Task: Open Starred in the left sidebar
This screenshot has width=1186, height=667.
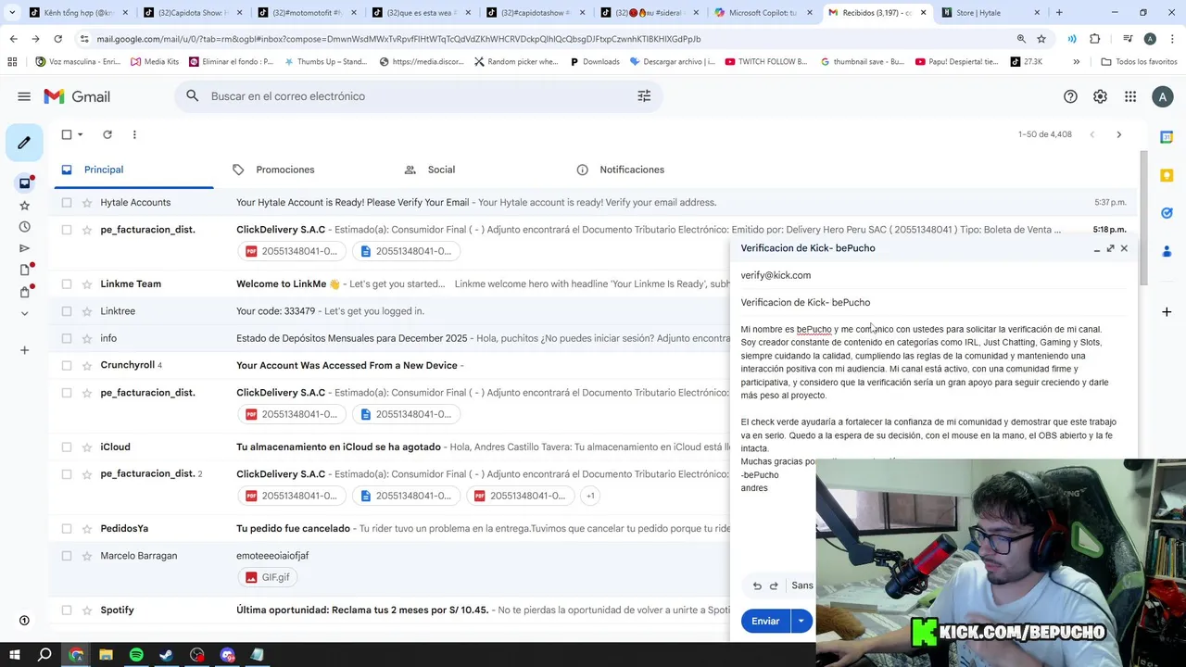Action: pos(24,205)
